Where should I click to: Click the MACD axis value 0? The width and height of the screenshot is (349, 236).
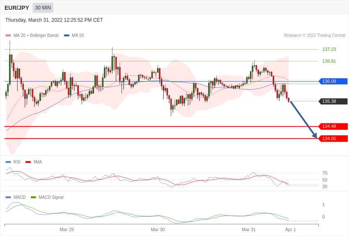point(324,217)
